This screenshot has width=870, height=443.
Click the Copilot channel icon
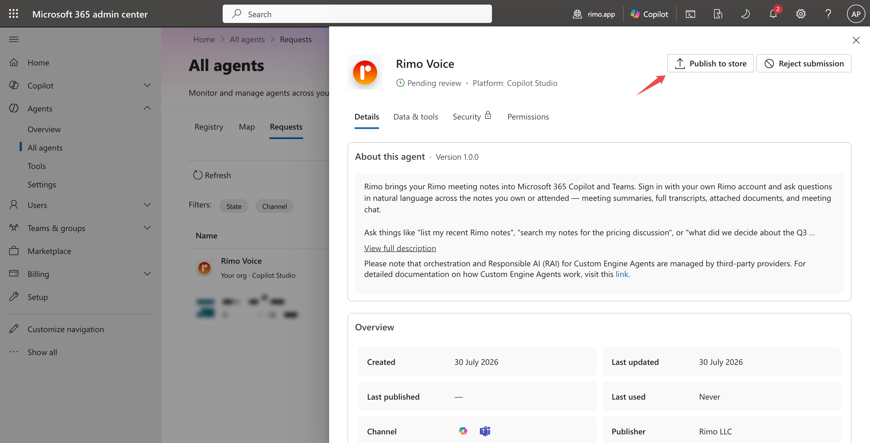463,431
